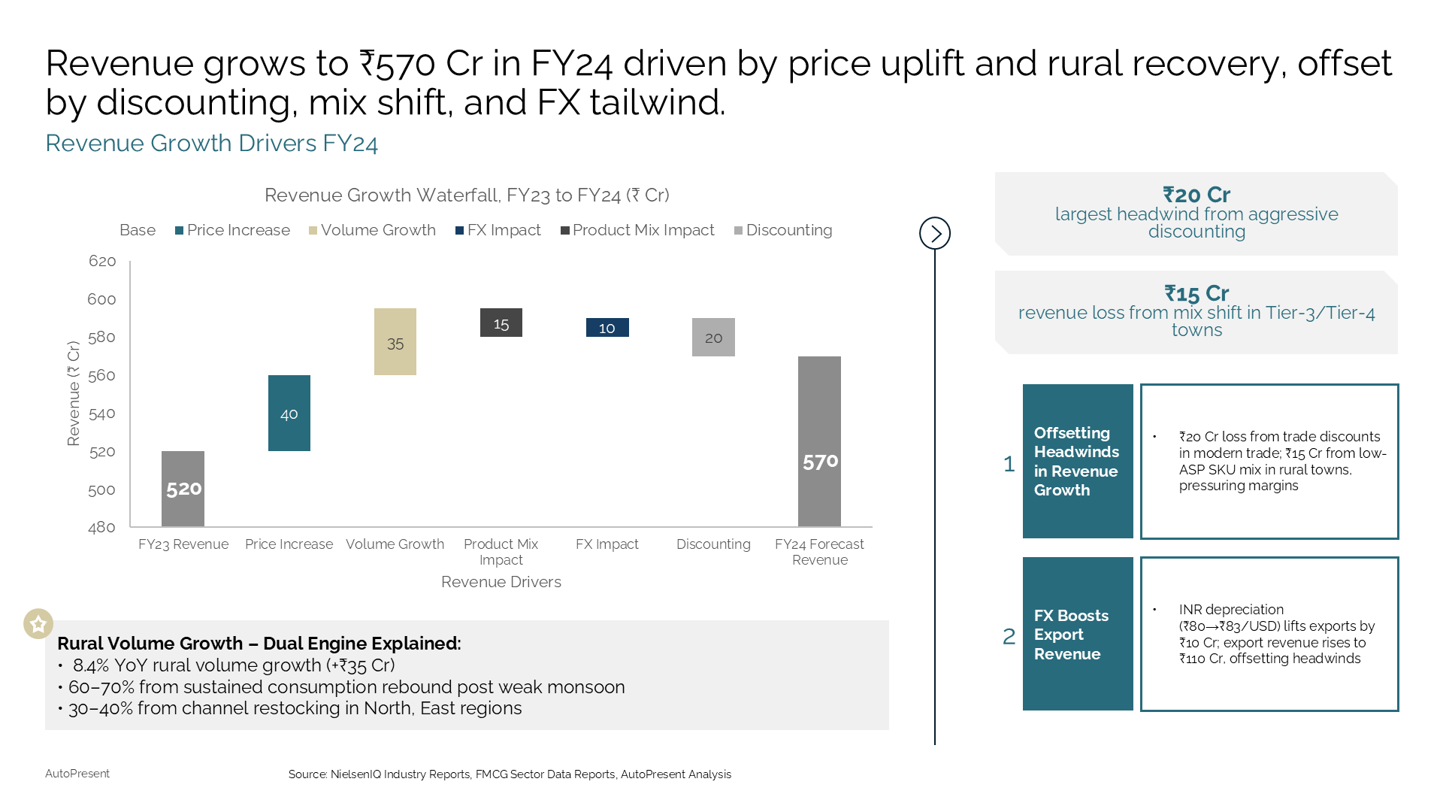1443x812 pixels.
Task: Click the FX Impact legend marker
Action: coord(459,231)
